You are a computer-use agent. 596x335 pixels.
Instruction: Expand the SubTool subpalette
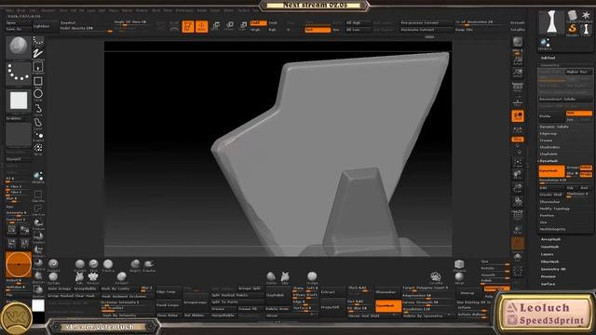[548, 58]
